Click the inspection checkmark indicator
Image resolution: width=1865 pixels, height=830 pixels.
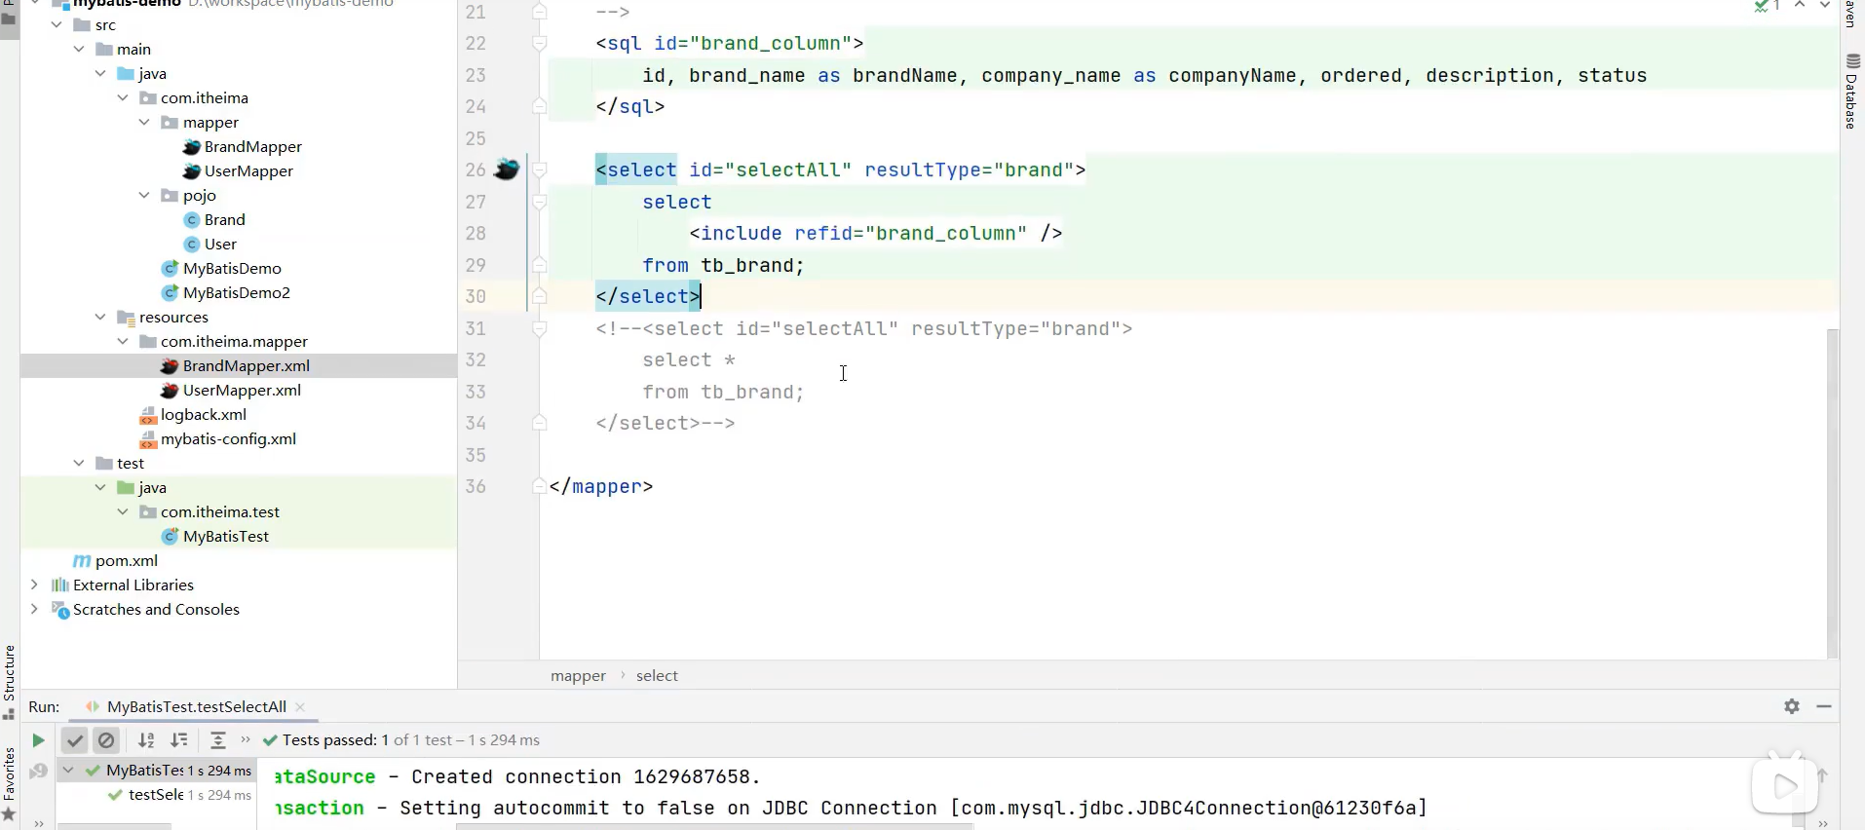[x=1767, y=7]
